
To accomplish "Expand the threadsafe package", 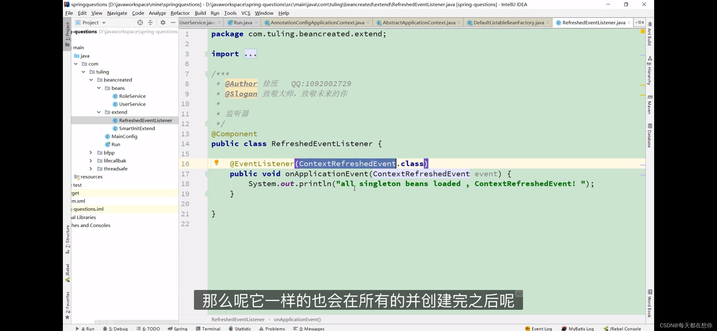I will [91, 169].
